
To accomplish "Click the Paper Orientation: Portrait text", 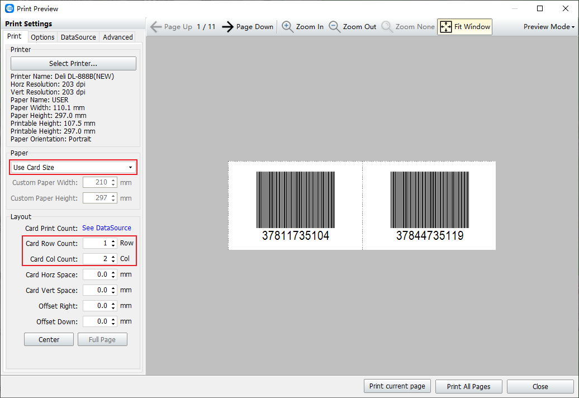I will click(51, 139).
